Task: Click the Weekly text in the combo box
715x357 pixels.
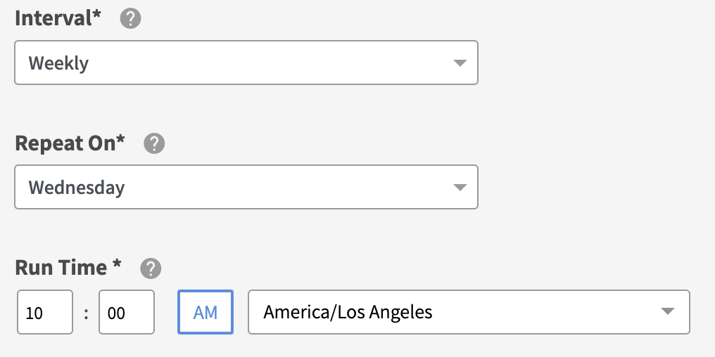Action: click(x=58, y=63)
